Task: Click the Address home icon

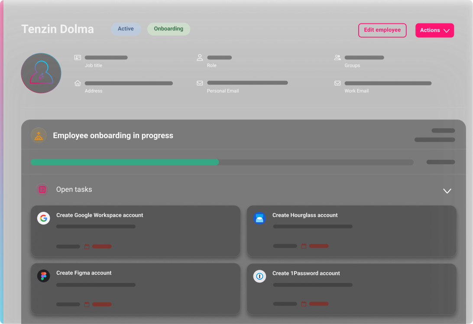Action: (78, 83)
